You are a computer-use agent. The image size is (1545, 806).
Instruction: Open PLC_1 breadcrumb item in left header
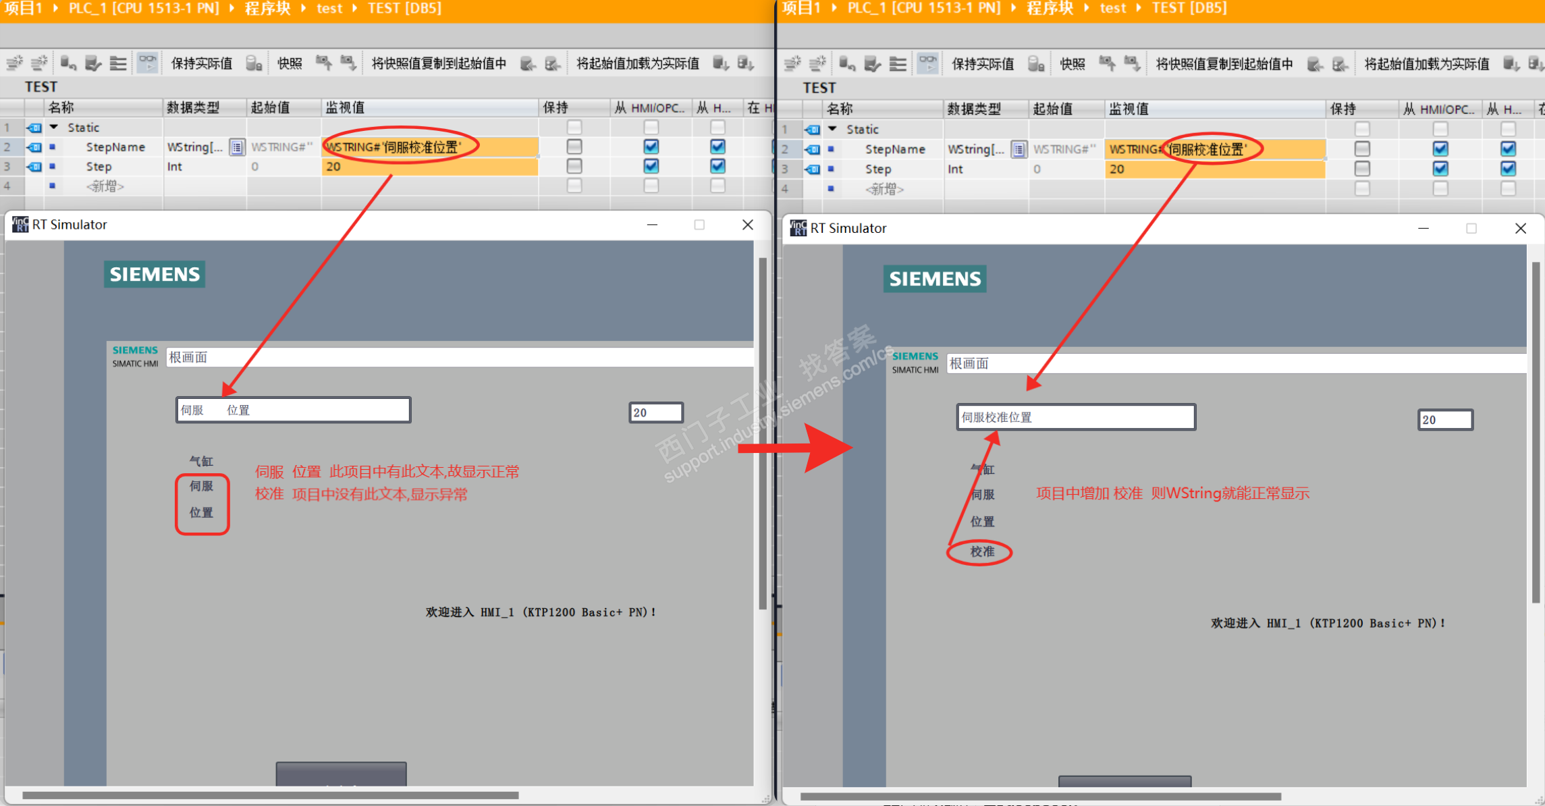[143, 8]
